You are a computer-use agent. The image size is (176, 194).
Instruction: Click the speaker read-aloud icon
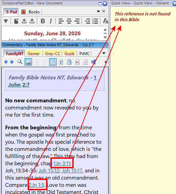(x=93, y=62)
